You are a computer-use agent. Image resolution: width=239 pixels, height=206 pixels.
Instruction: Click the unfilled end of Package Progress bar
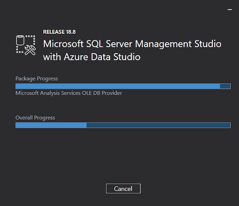coord(225,86)
